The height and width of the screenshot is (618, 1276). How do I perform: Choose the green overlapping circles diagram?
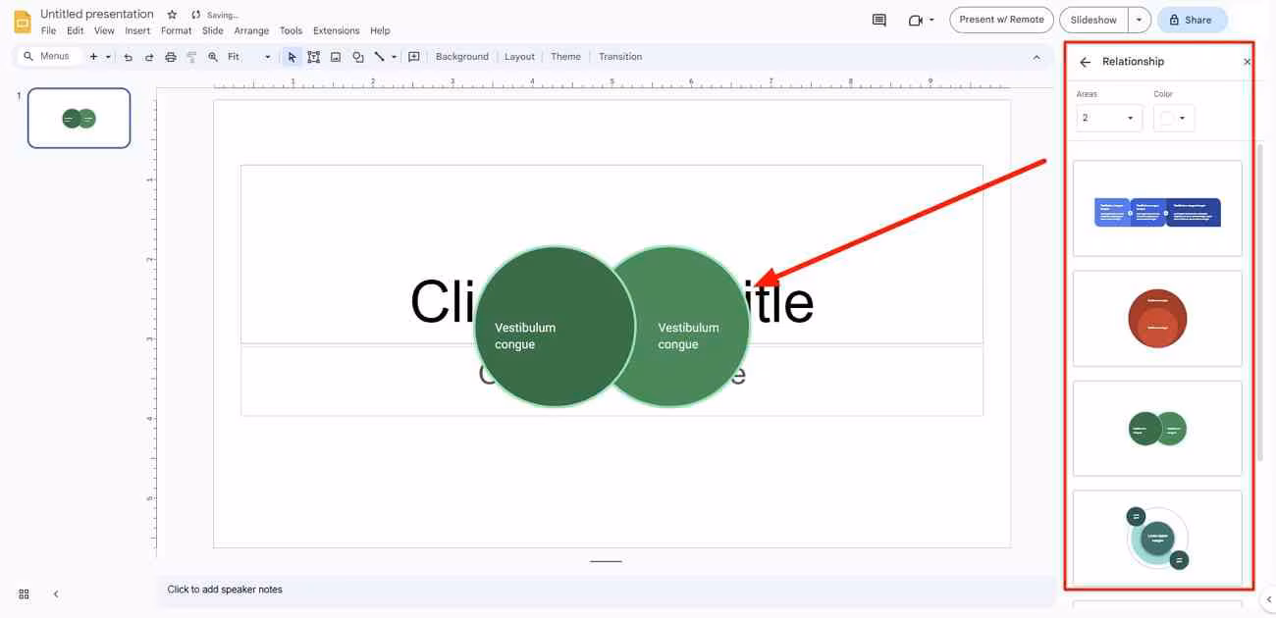pyautogui.click(x=1157, y=428)
